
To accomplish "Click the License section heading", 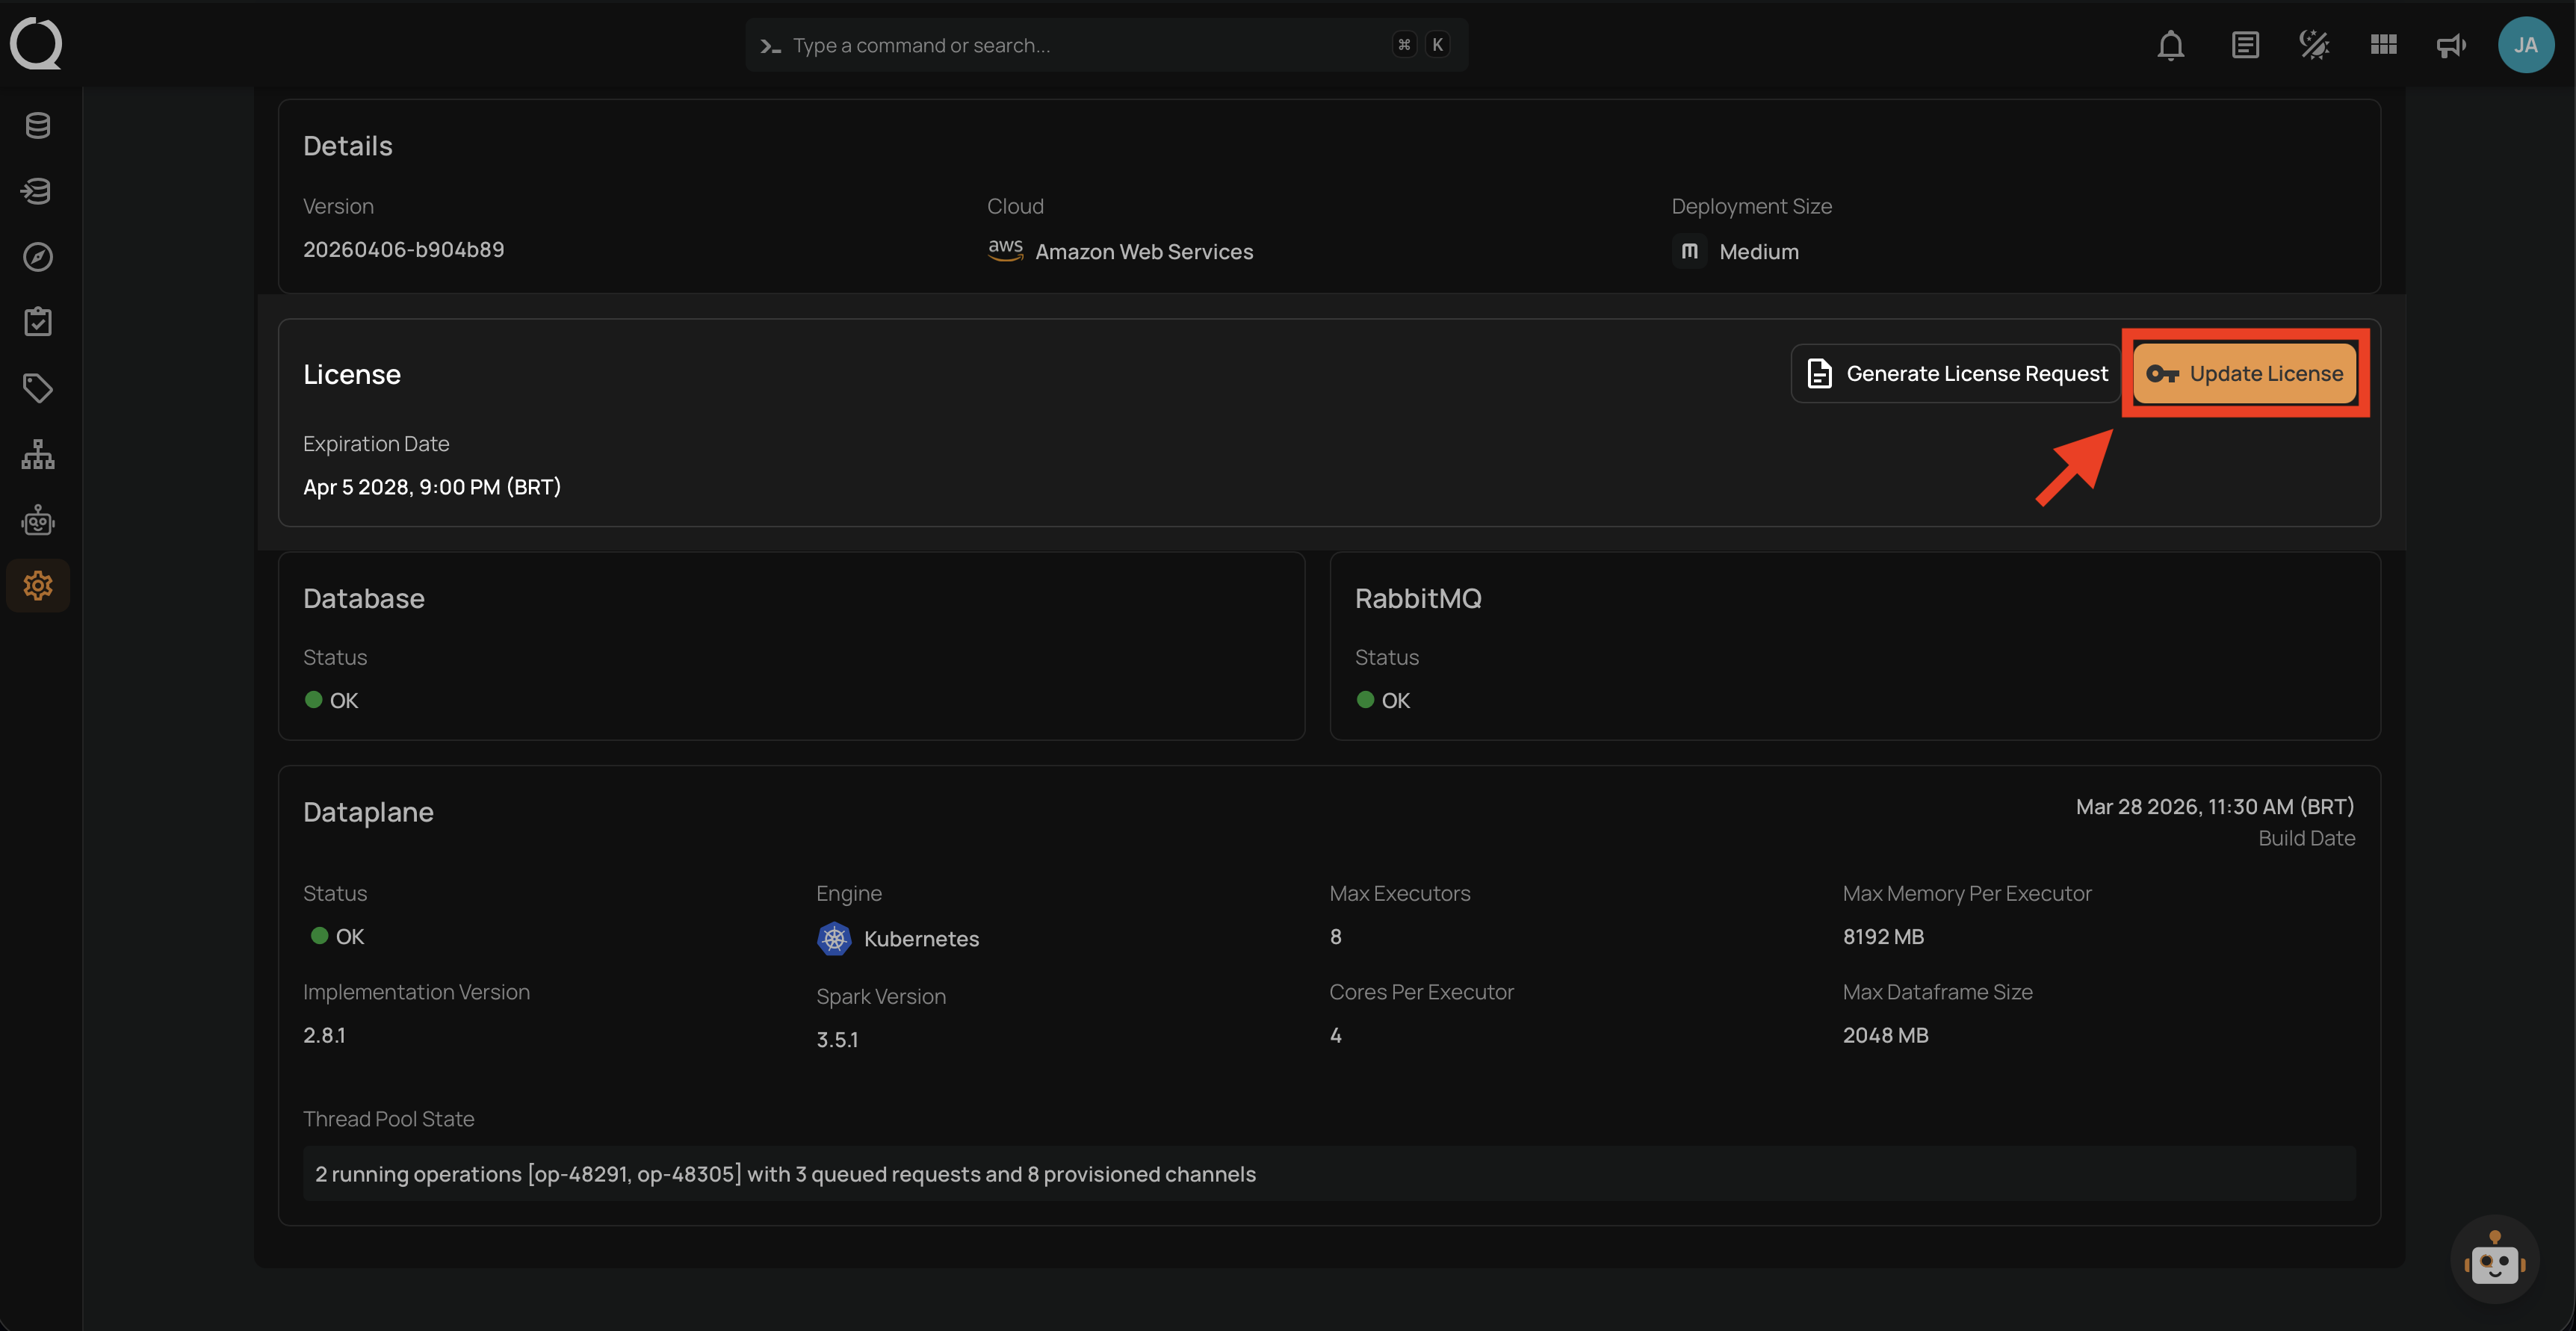I will coord(352,374).
